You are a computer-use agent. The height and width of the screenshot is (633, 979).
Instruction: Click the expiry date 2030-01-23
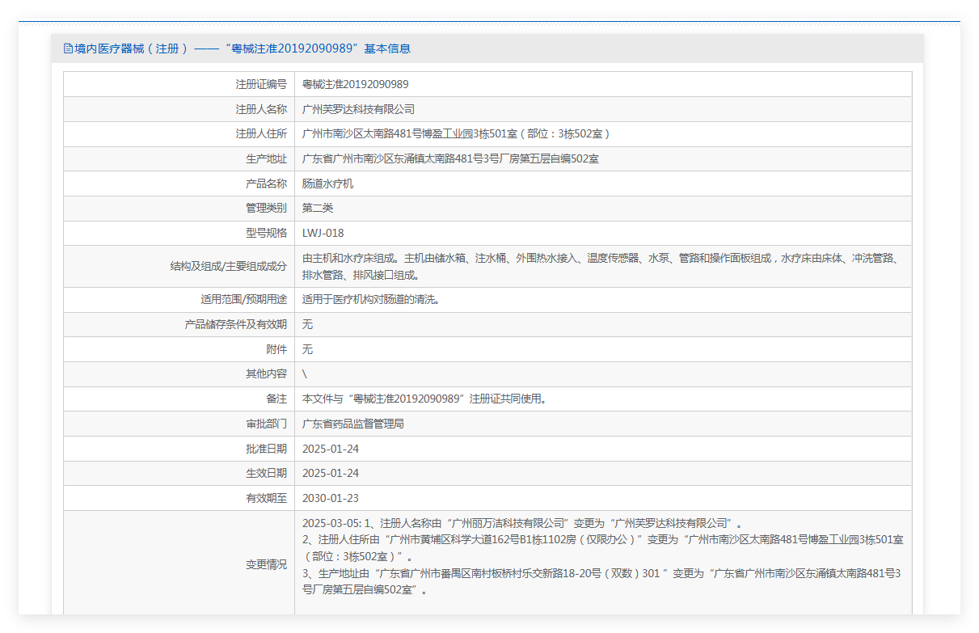330,499
